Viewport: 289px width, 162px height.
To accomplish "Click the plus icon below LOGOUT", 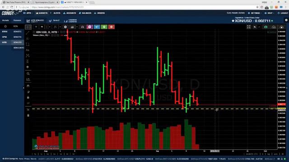I will coord(286,20).
